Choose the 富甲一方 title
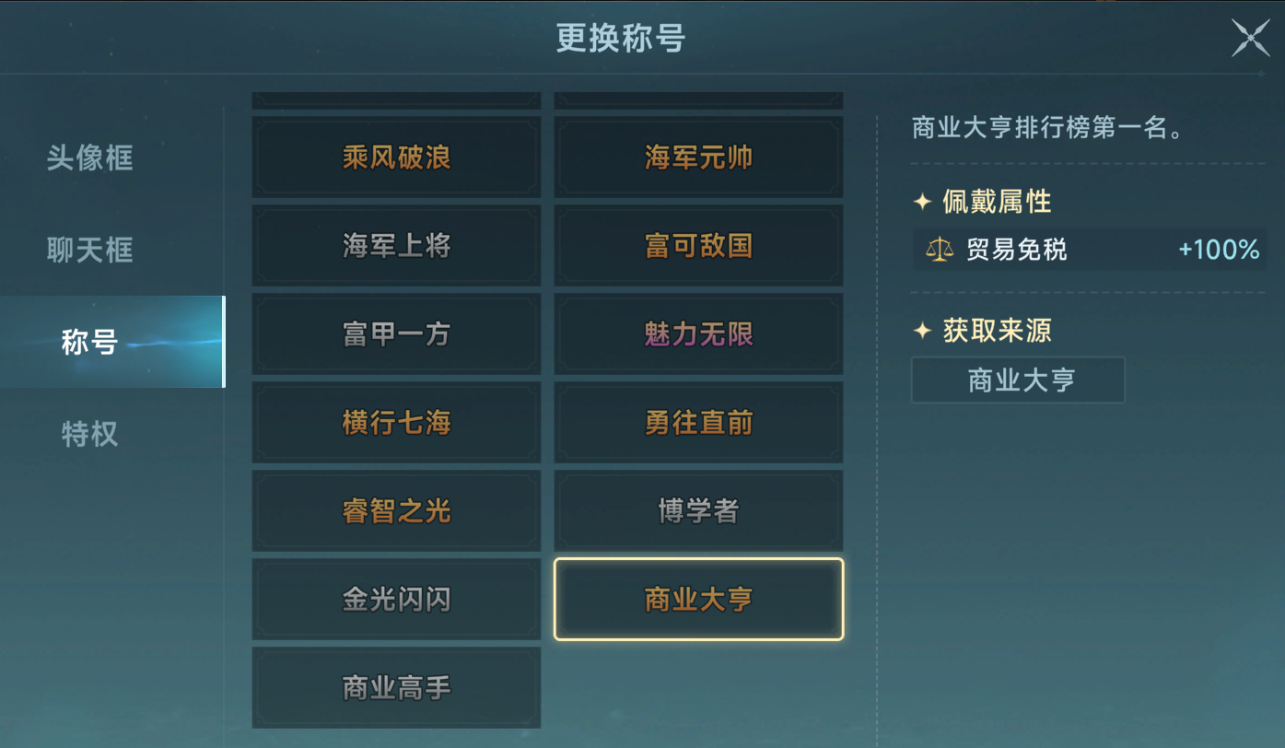The height and width of the screenshot is (748, 1285). click(396, 333)
